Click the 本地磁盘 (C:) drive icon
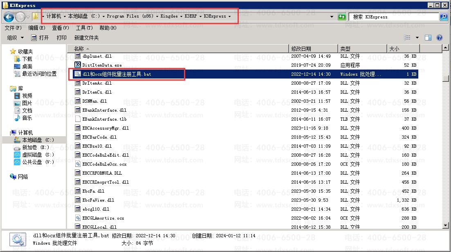The height and width of the screenshot is (252, 451). [x=17, y=140]
